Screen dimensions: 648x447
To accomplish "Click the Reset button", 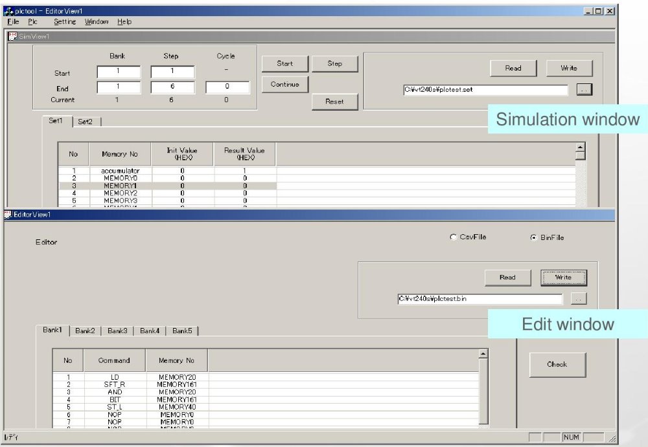I will [x=334, y=102].
